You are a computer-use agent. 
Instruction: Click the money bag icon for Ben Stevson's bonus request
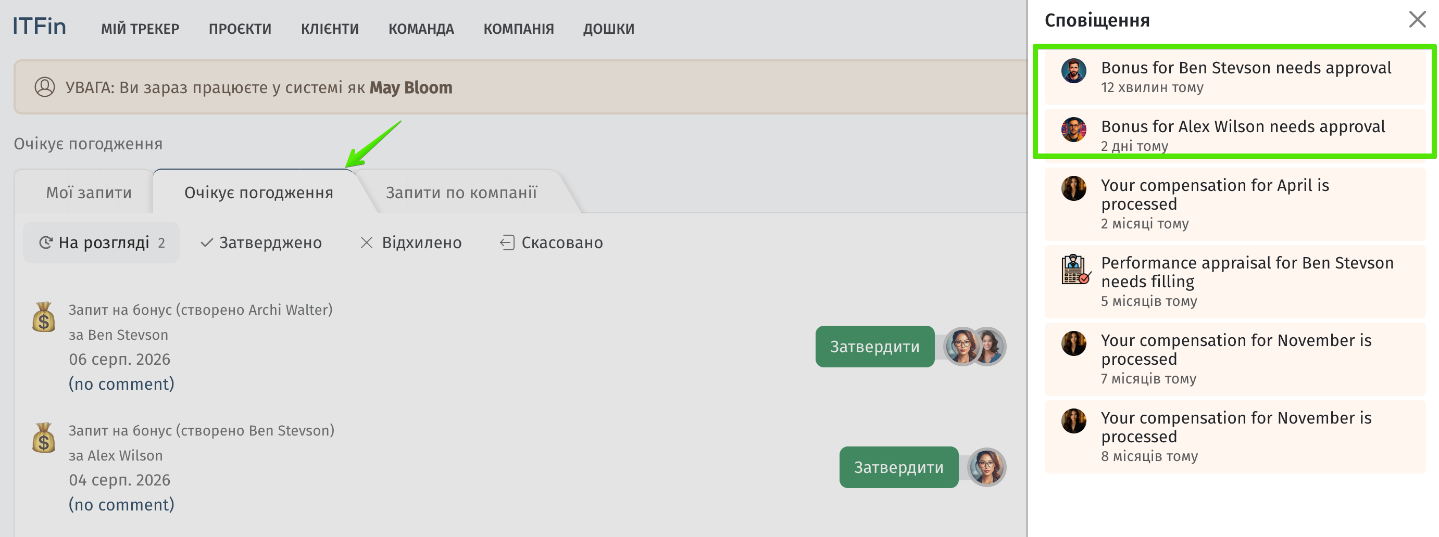point(44,317)
